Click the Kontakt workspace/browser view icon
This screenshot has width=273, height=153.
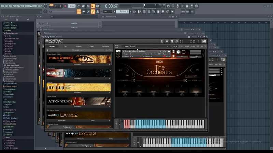point(172,41)
